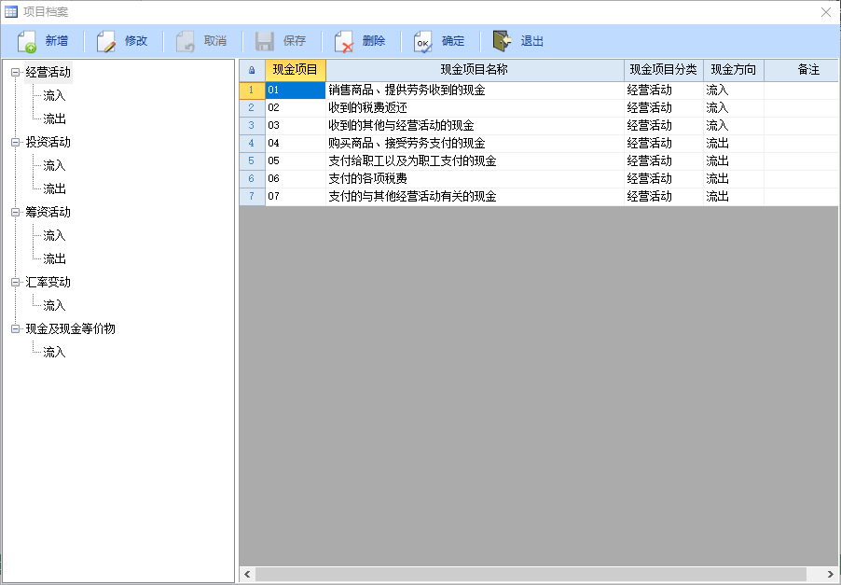Click cell 支付给职工以及为职工支付的现金
Screen dimensions: 841x585
(475, 161)
